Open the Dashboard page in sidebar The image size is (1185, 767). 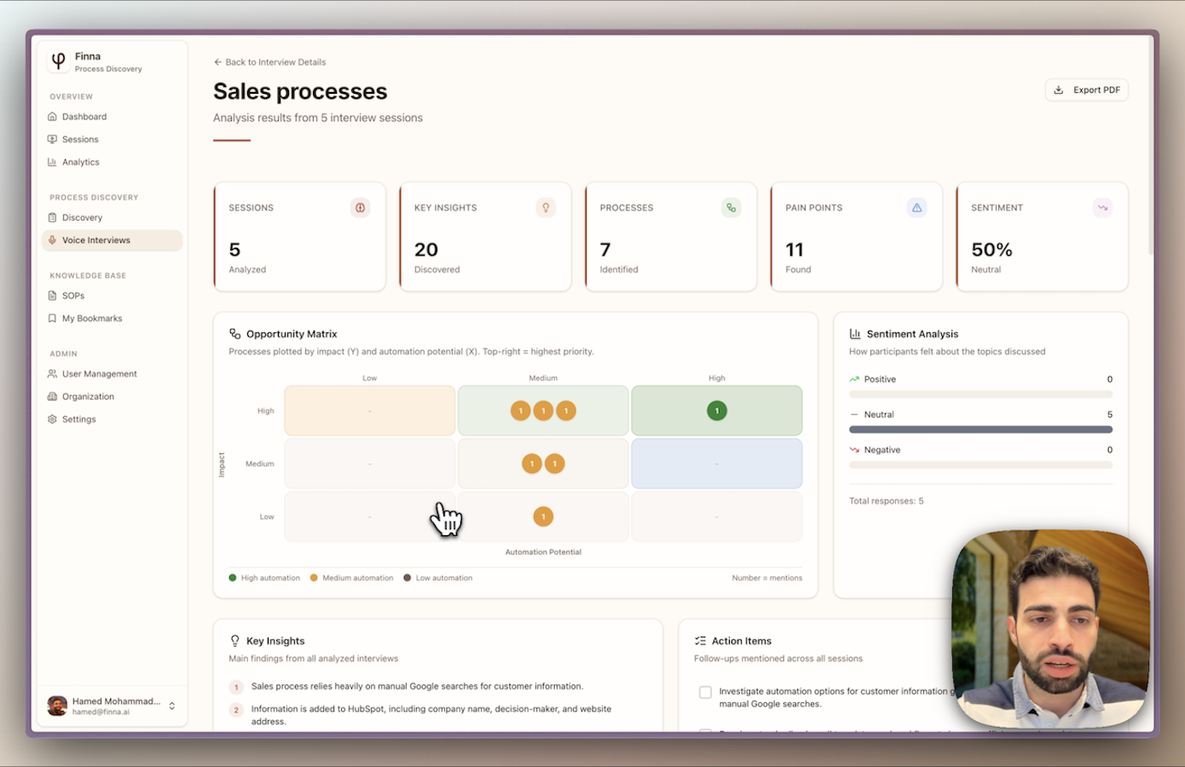[84, 117]
